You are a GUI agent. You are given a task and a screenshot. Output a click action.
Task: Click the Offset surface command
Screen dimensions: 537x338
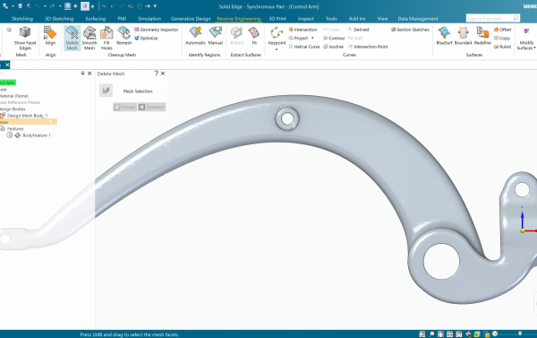(502, 30)
